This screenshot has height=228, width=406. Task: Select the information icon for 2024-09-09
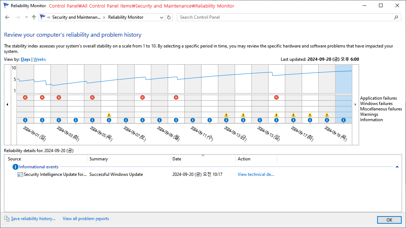[160, 120]
